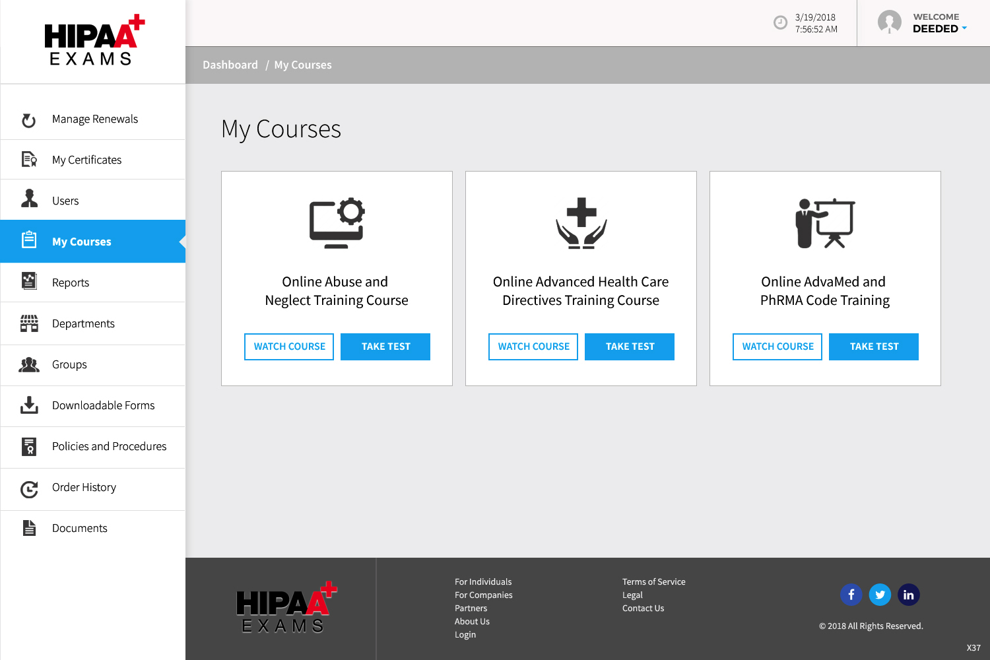This screenshot has width=990, height=660.
Task: Take the AdvaMed and PhRMA Code test
Action: coord(874,346)
